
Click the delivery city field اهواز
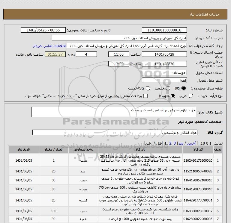[x=164, y=80]
